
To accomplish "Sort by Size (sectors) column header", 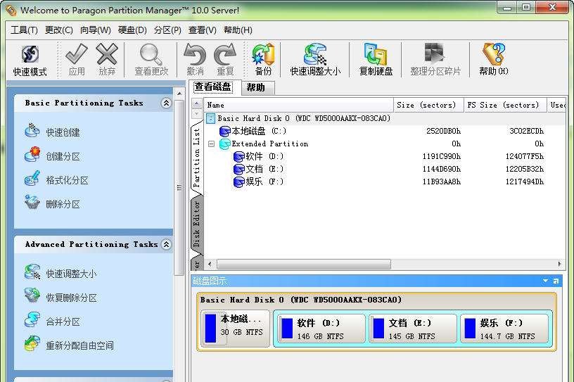I will tap(427, 105).
